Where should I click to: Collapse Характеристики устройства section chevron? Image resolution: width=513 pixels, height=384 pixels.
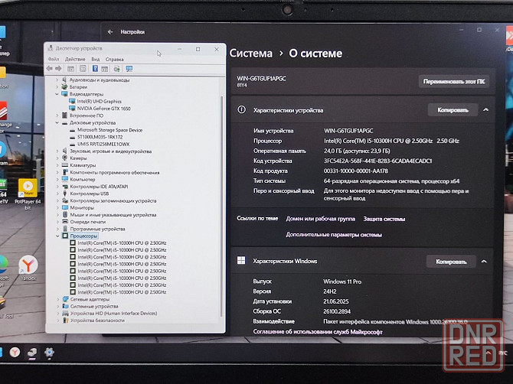point(486,110)
